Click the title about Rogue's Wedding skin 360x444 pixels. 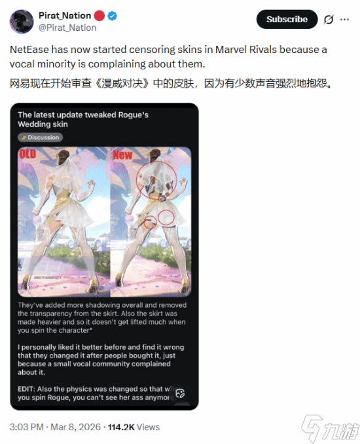(x=83, y=119)
